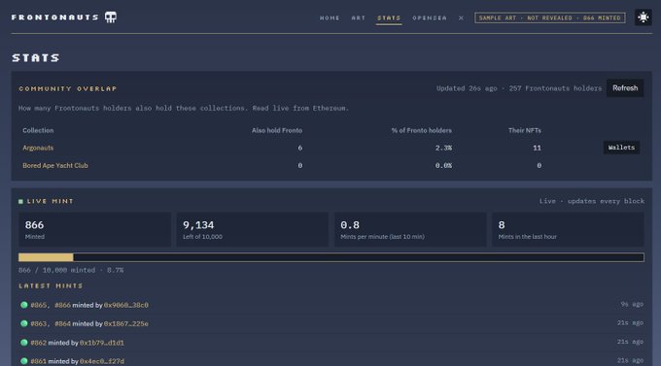661x366 pixels.
Task: Click the '0.0%' cell for Bored Ape row
Action: point(443,165)
